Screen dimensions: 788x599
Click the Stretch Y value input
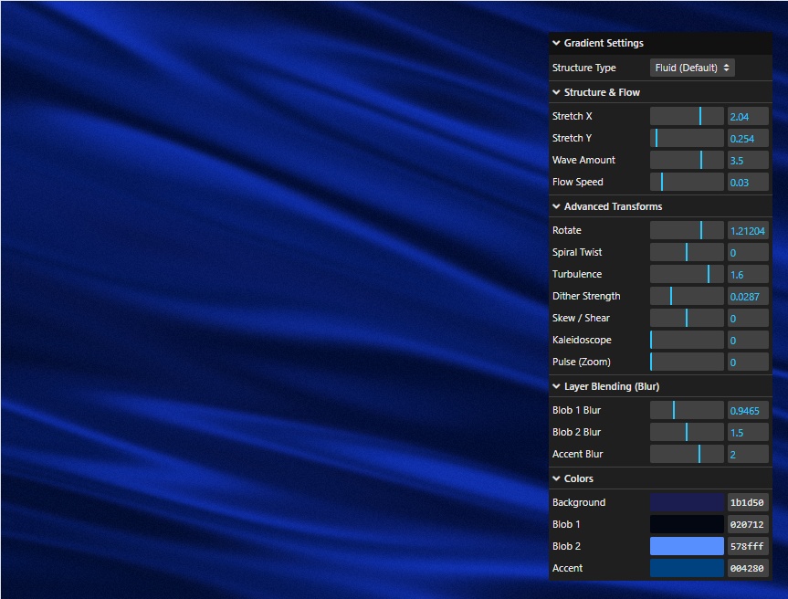pos(747,138)
